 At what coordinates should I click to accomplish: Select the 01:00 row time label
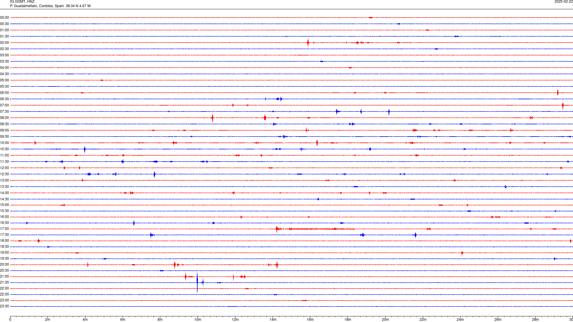(4, 30)
